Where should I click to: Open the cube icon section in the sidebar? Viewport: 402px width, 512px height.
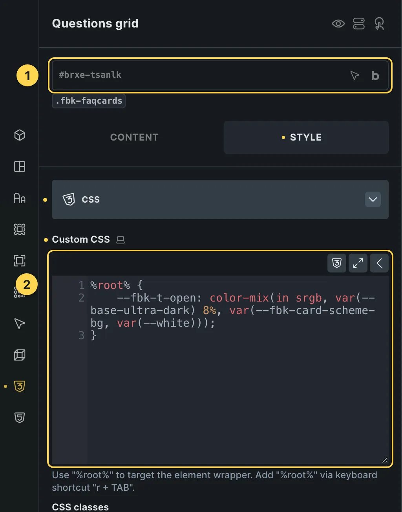(x=20, y=135)
